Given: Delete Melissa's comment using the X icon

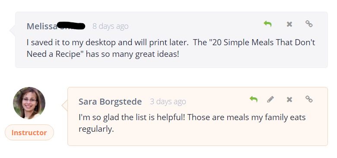Looking at the screenshot, I should (289, 24).
